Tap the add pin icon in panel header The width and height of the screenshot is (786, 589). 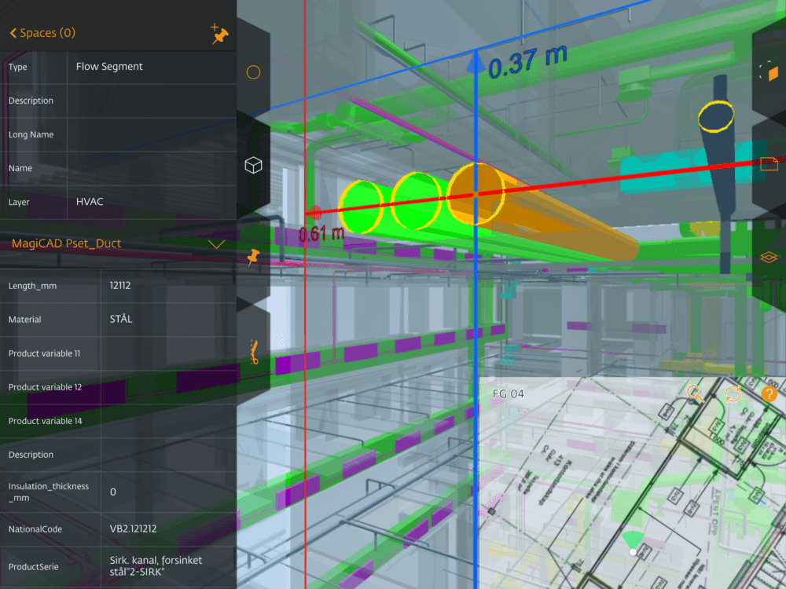[219, 33]
